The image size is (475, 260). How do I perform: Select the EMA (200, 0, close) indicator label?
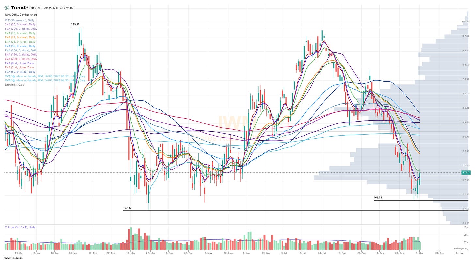[x=21, y=59]
